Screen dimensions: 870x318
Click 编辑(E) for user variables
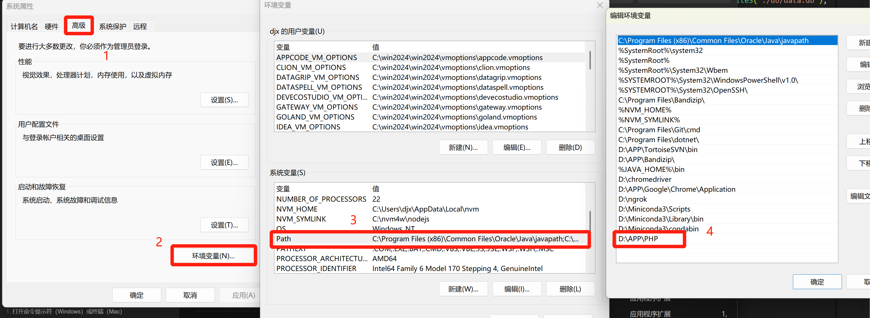click(x=517, y=147)
